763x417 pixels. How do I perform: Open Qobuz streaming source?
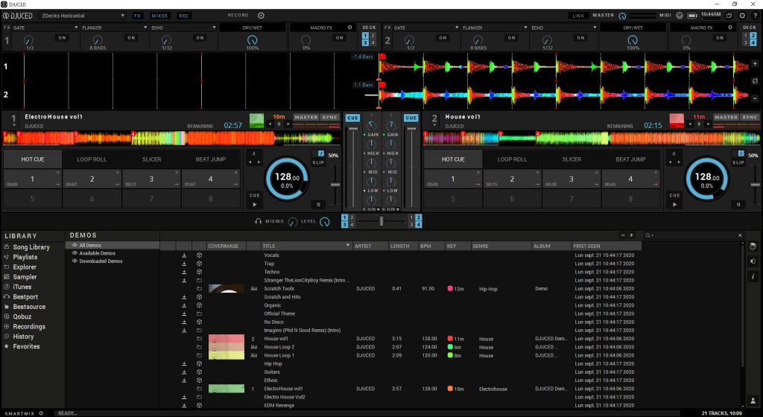point(22,316)
